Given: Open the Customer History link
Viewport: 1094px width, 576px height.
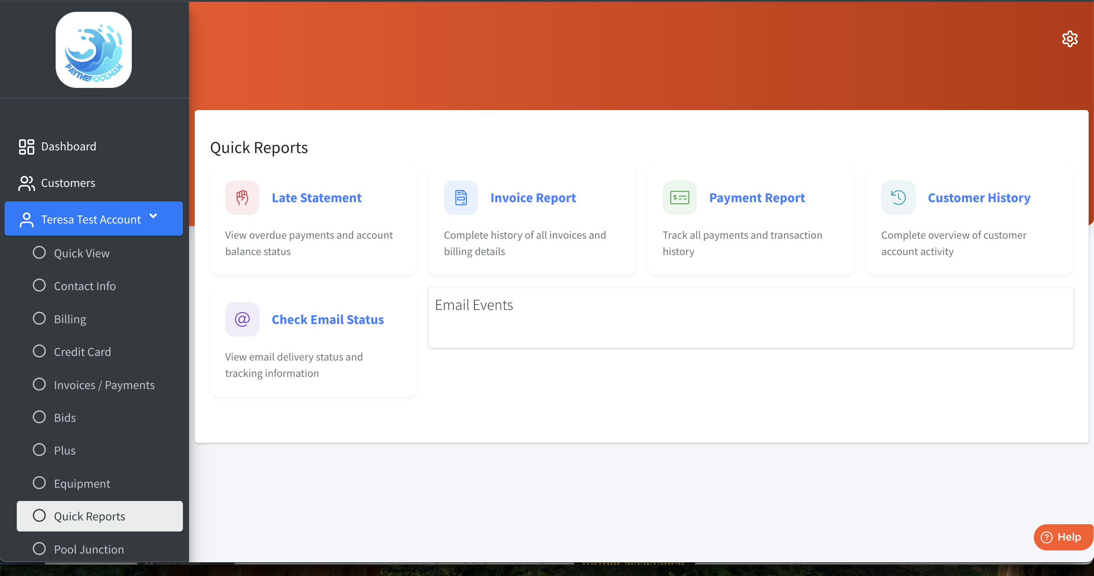Looking at the screenshot, I should [979, 198].
